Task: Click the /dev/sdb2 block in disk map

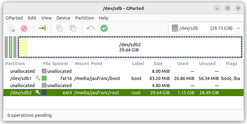Action: [x=130, y=47]
